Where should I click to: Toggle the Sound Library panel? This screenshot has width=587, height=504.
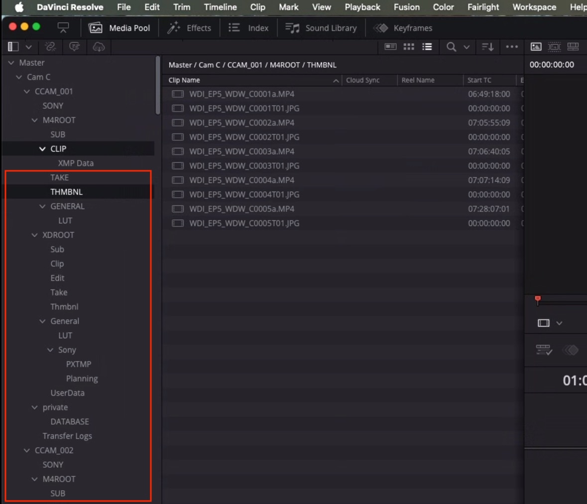click(321, 28)
